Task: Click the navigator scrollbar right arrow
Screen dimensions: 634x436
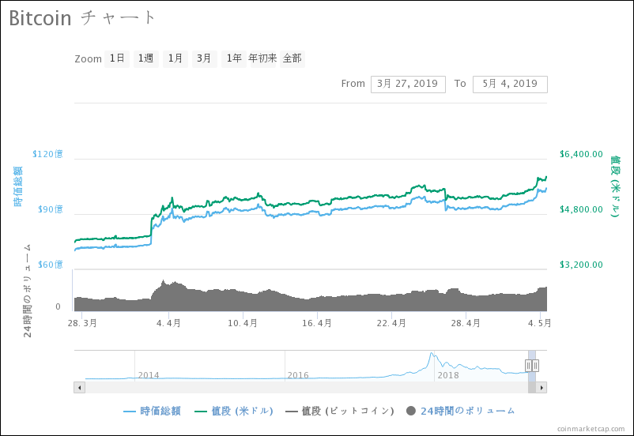Action: (x=542, y=388)
